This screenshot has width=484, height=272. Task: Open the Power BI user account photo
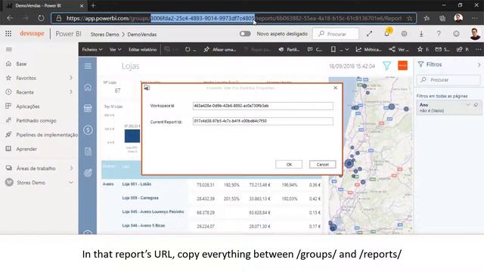475,33
